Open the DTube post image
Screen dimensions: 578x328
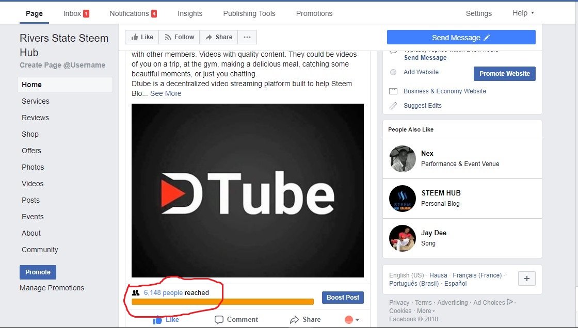[248, 190]
